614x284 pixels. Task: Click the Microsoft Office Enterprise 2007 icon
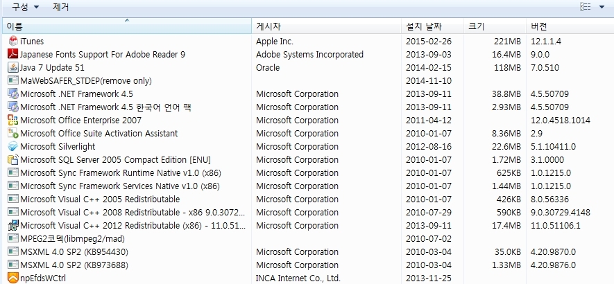pos(12,120)
